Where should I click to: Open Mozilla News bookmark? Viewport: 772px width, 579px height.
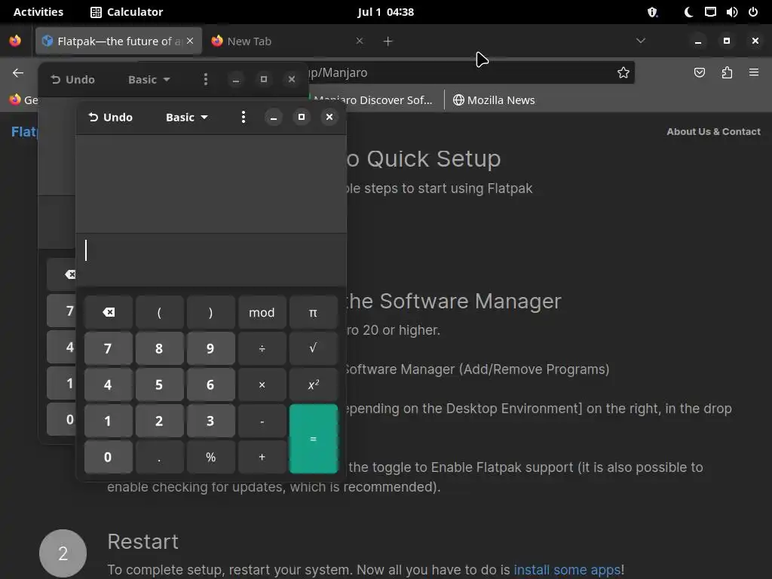[494, 100]
